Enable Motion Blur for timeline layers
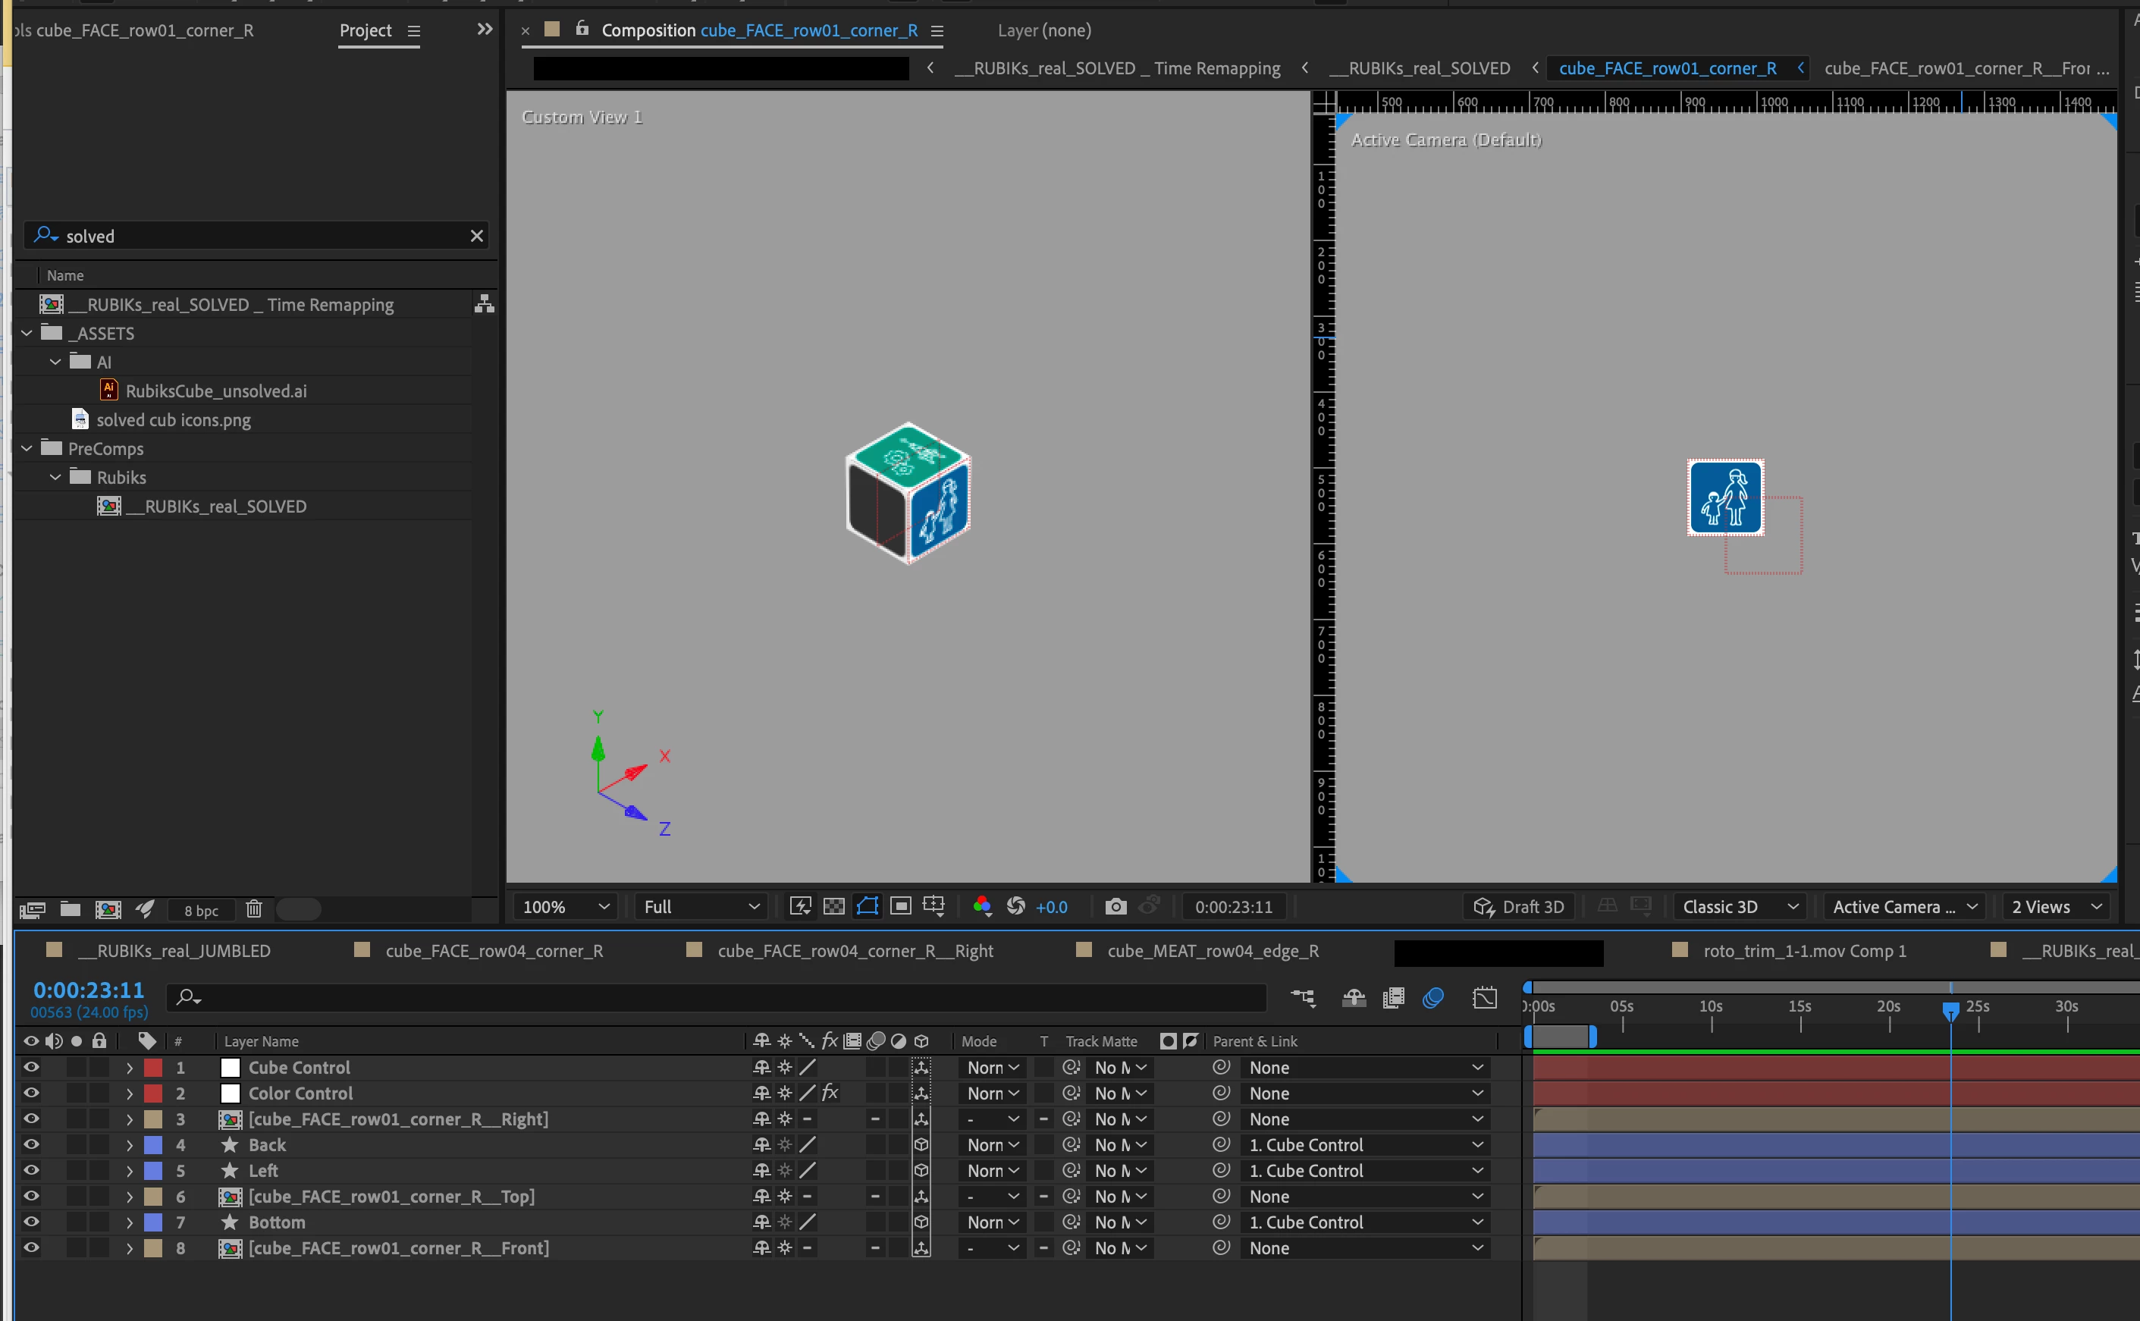Viewport: 2140px width, 1321px height. coord(1432,998)
